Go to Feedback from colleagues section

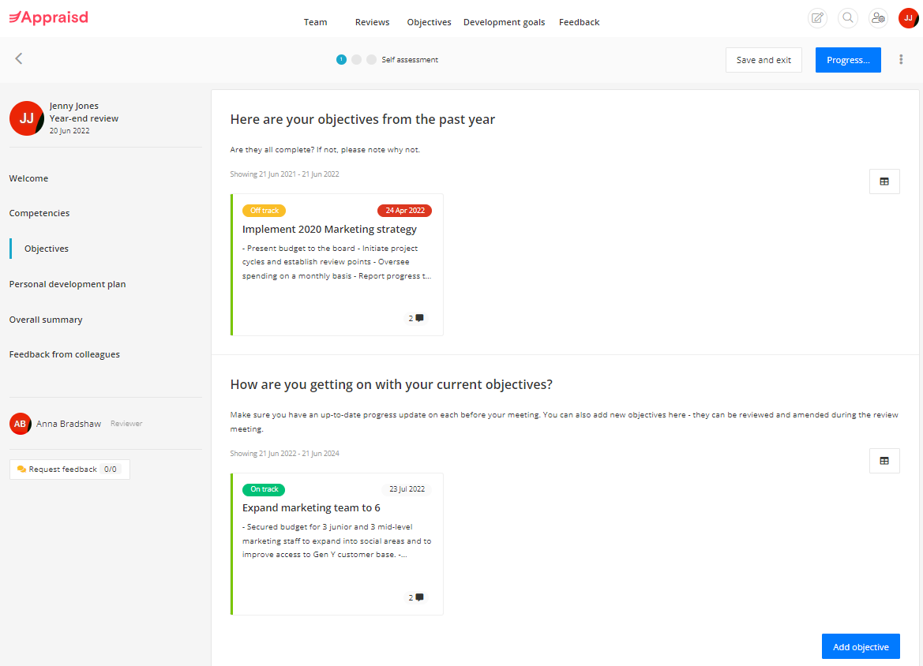point(65,354)
